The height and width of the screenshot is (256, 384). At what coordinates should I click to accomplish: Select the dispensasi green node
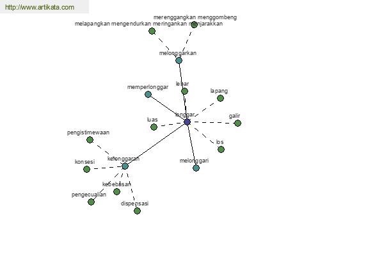click(x=138, y=211)
